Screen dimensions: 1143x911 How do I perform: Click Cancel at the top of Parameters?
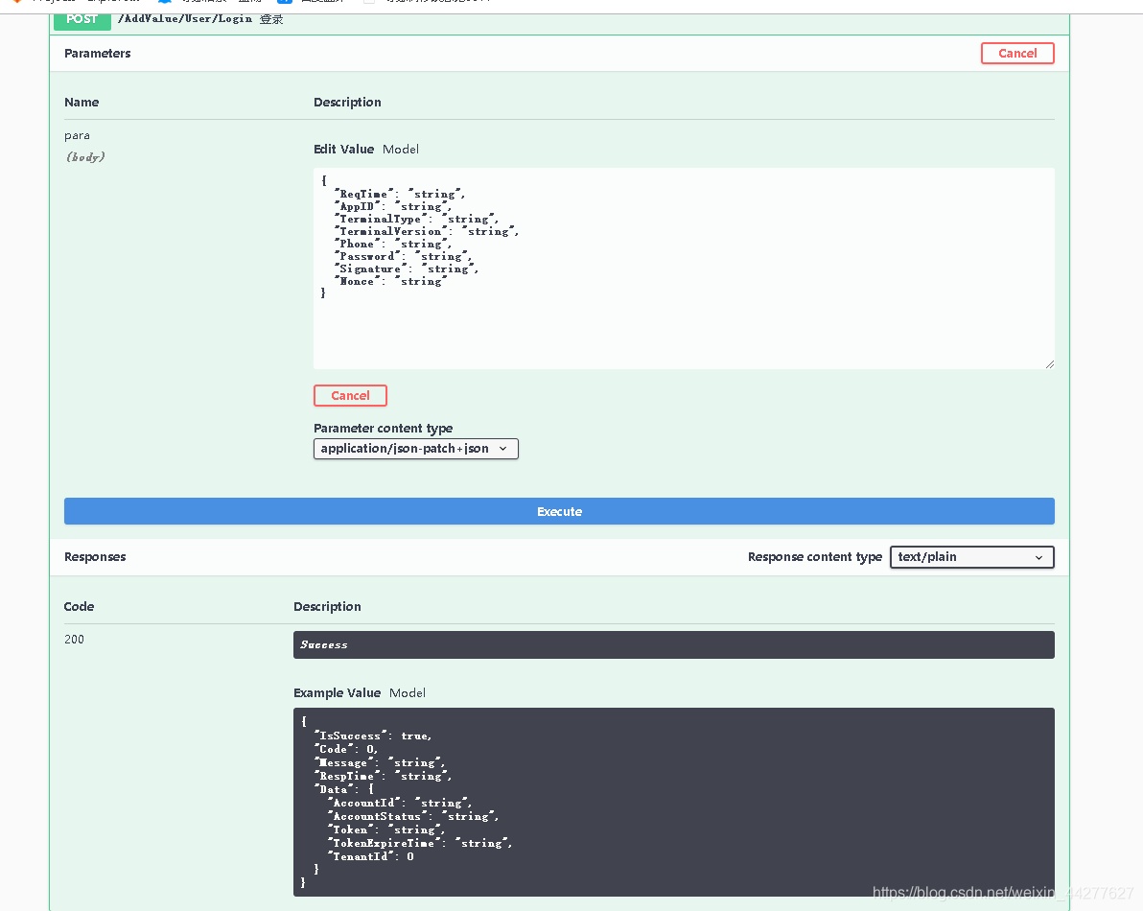(x=1017, y=53)
